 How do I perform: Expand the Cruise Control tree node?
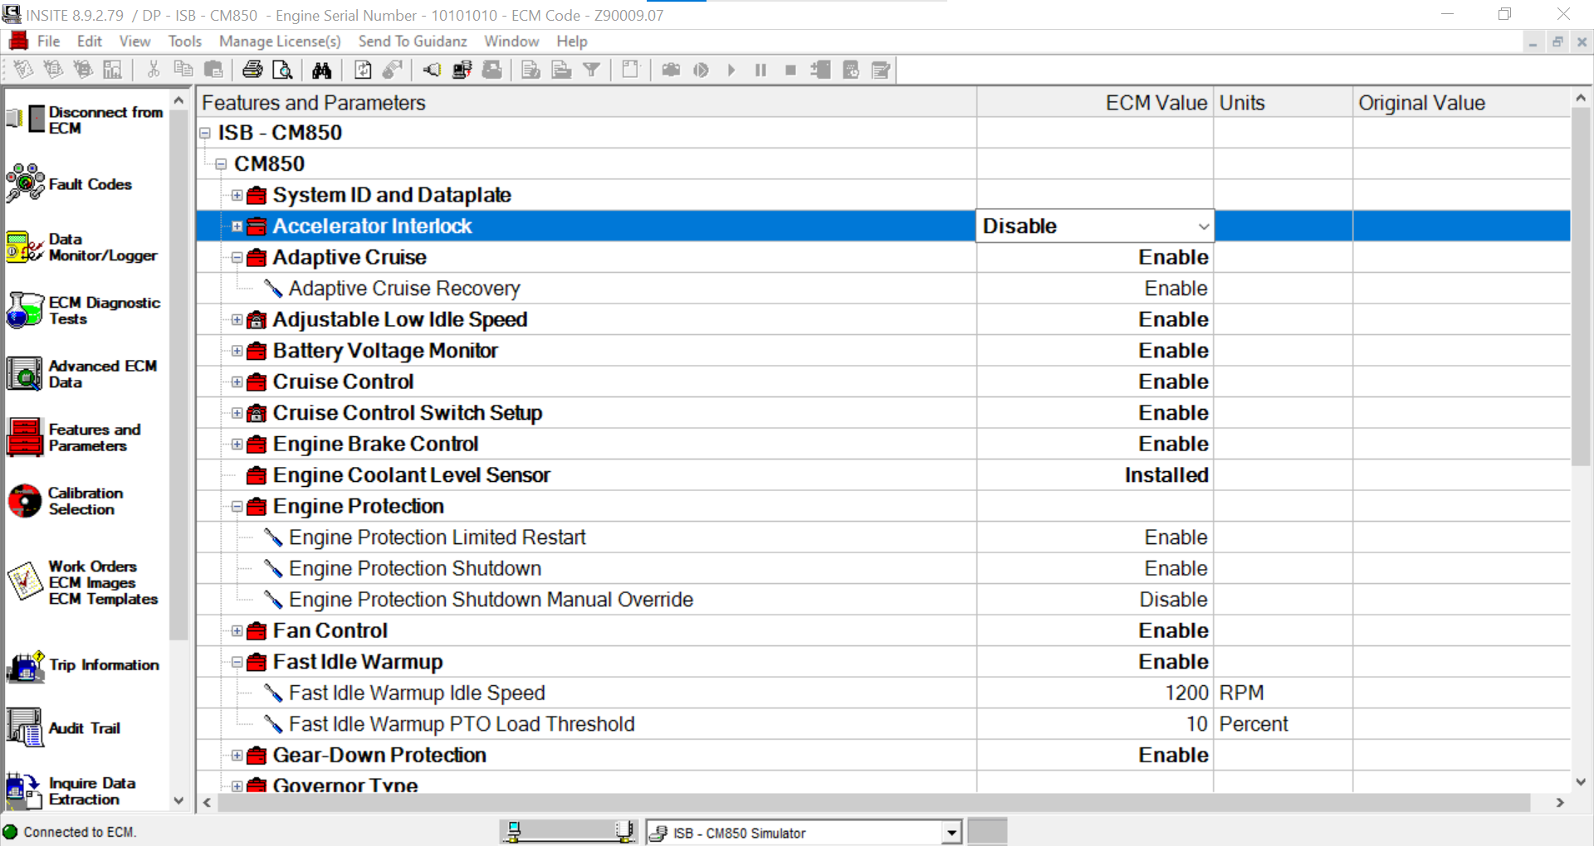coord(236,382)
